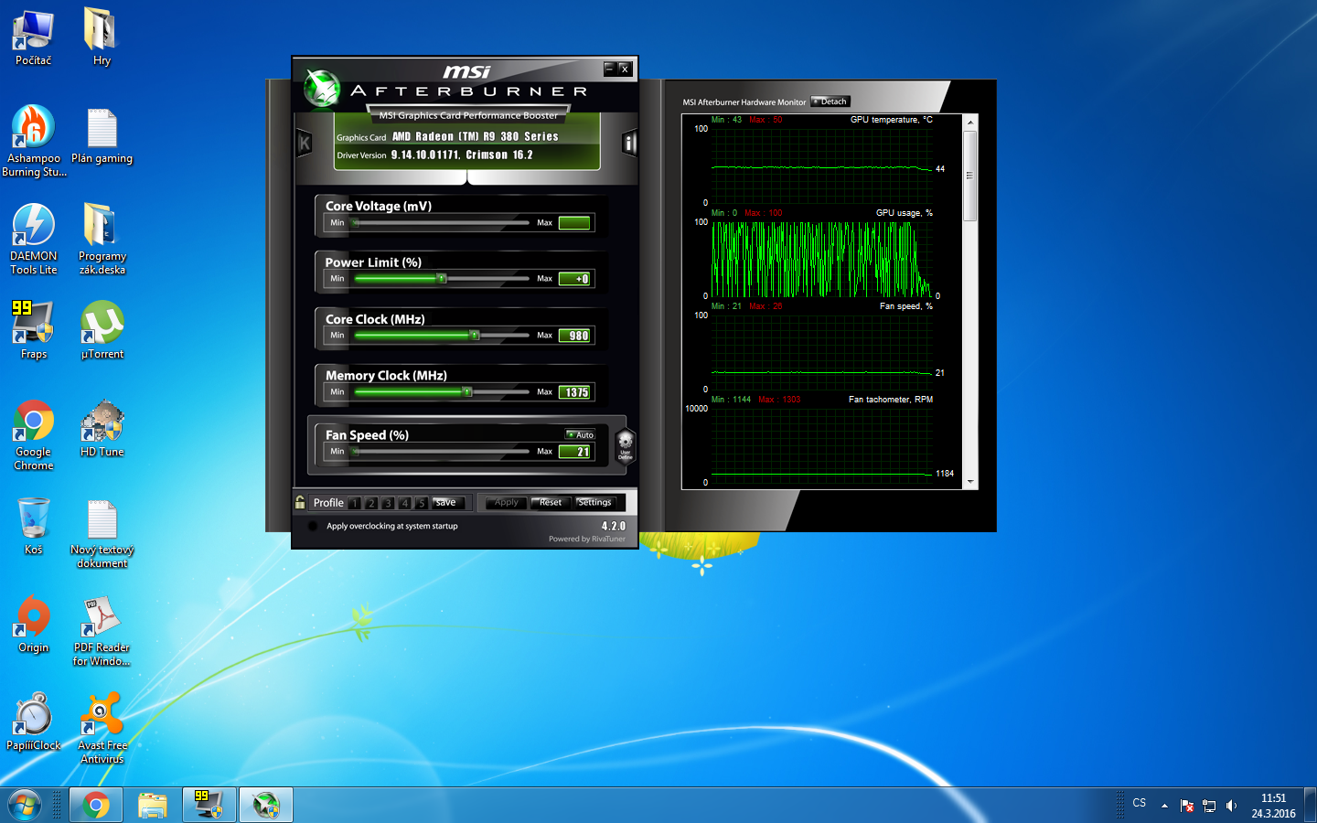Detach the hardware monitor panel
Image resolution: width=1317 pixels, height=823 pixels.
[830, 102]
